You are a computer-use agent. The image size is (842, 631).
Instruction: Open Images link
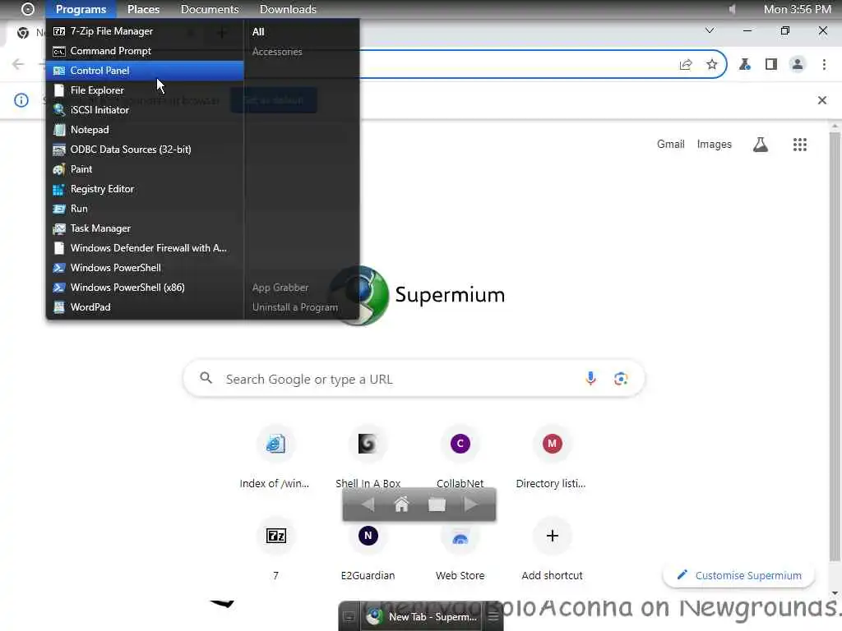pyautogui.click(x=715, y=145)
